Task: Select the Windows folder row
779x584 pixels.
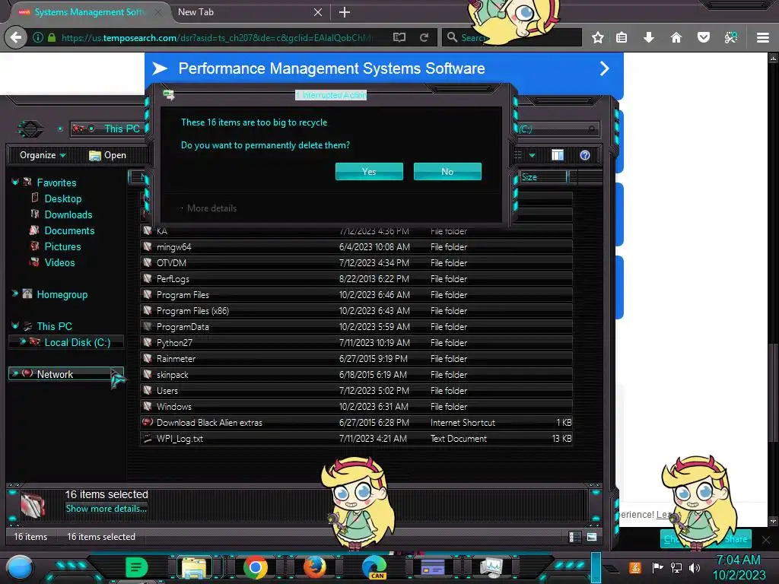Action: 356,406
